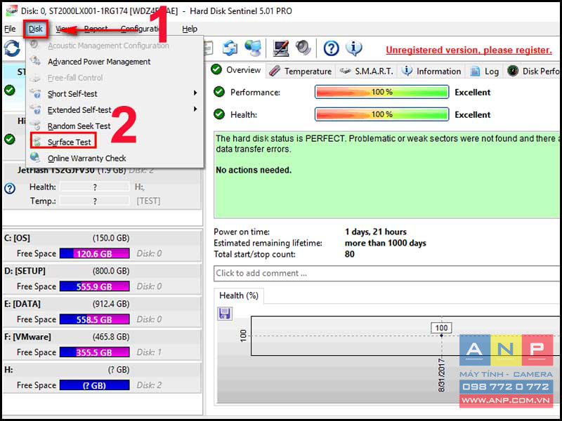This screenshot has height=421, width=562.
Task: Click the D: free space bar showing 555.9 GB
Action: pyautogui.click(x=95, y=286)
